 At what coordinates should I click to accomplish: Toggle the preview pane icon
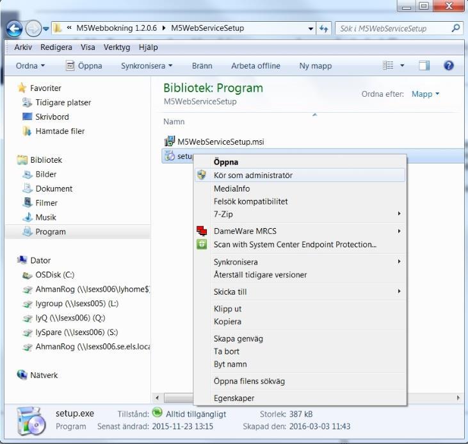(424, 65)
